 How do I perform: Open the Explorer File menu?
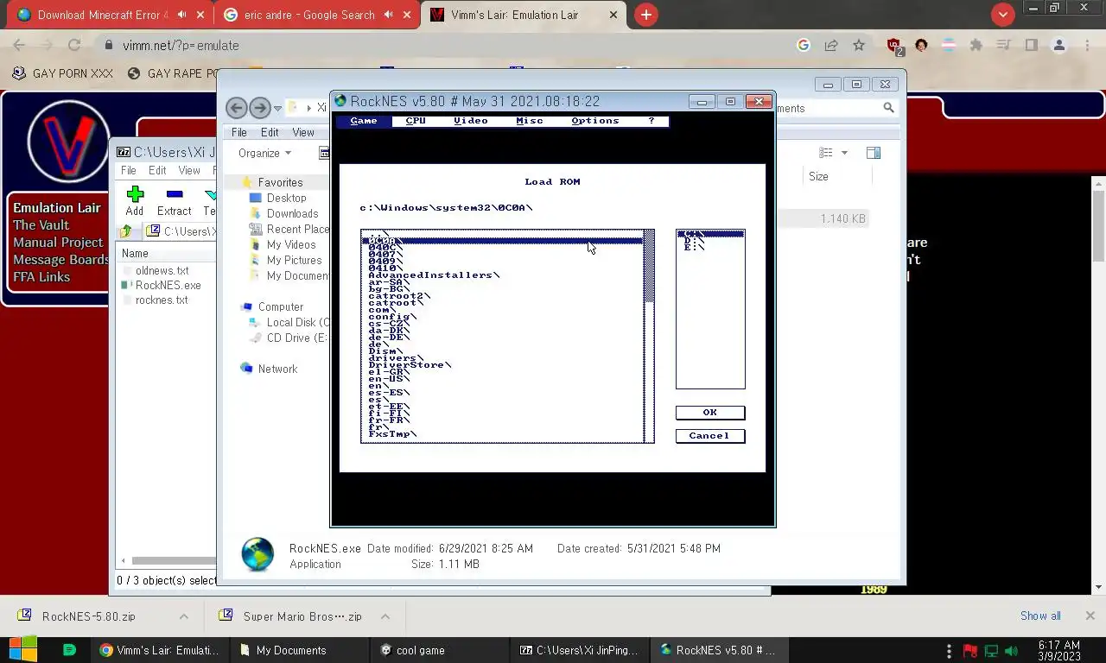[239, 133]
